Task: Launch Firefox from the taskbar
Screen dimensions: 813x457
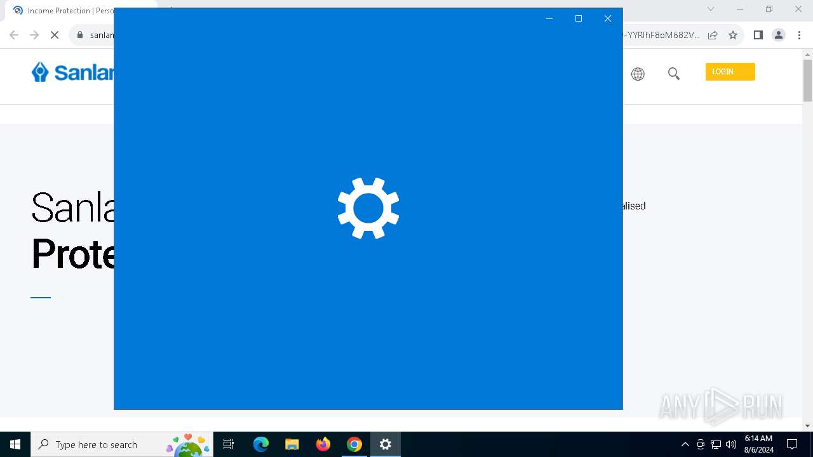Action: pos(323,444)
